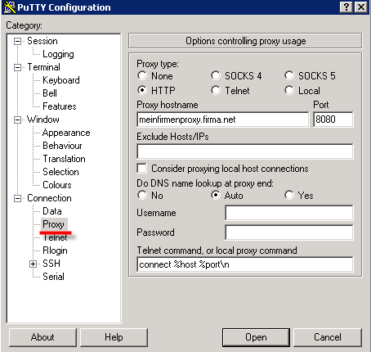Open the Session category
The image size is (371, 352).
coord(42,41)
